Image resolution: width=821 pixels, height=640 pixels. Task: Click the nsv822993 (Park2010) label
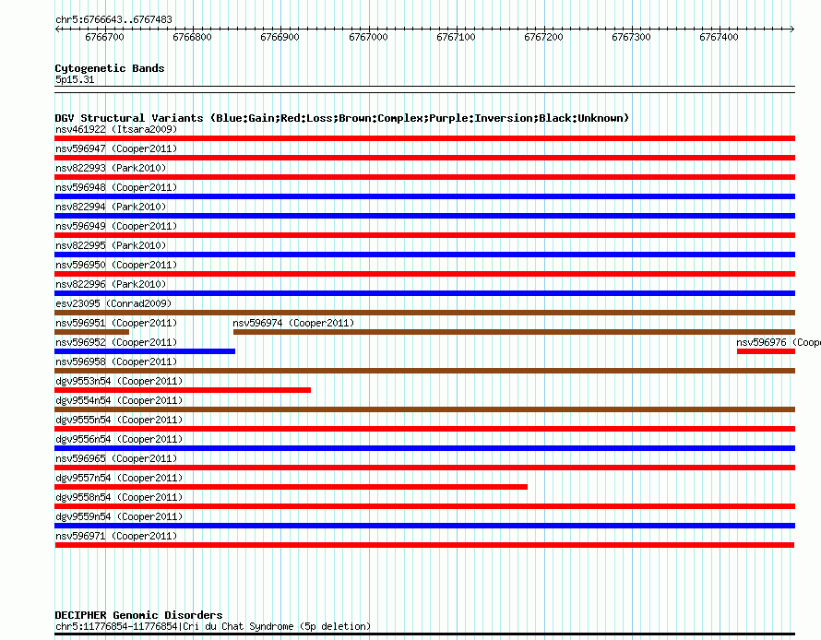click(x=111, y=168)
